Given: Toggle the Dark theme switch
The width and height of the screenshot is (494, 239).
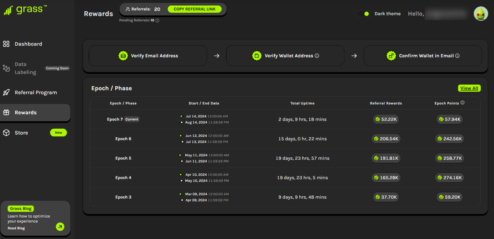Looking at the screenshot, I should pyautogui.click(x=363, y=14).
